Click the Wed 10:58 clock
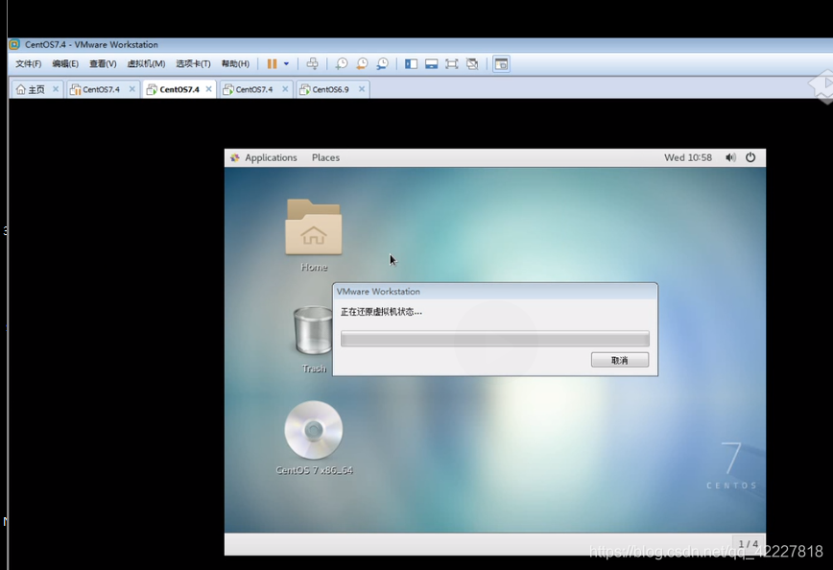Screen dimensions: 833x570 point(688,157)
